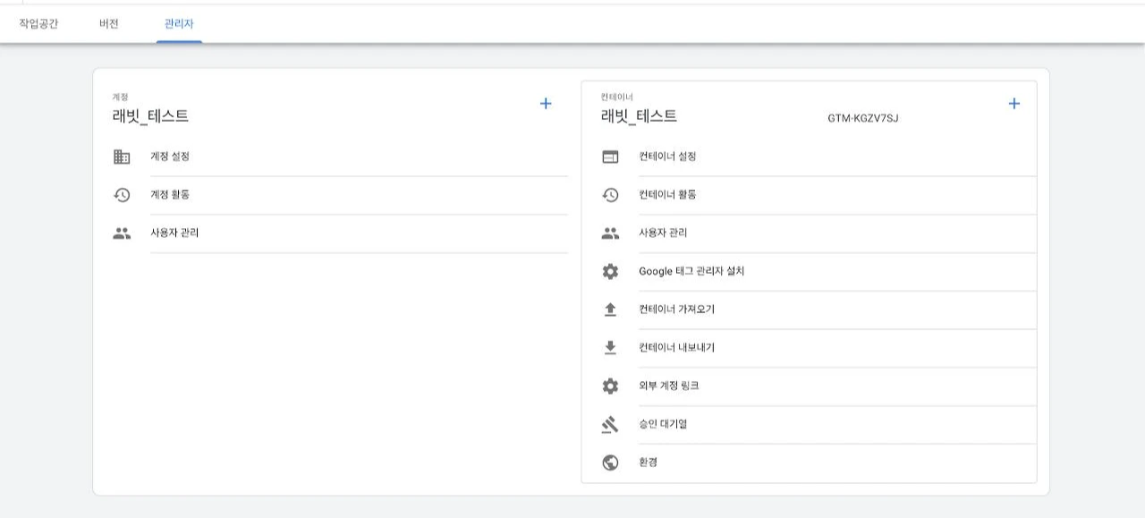Open Google 태그 관리자 설치 link
The image size is (1145, 518).
(691, 271)
